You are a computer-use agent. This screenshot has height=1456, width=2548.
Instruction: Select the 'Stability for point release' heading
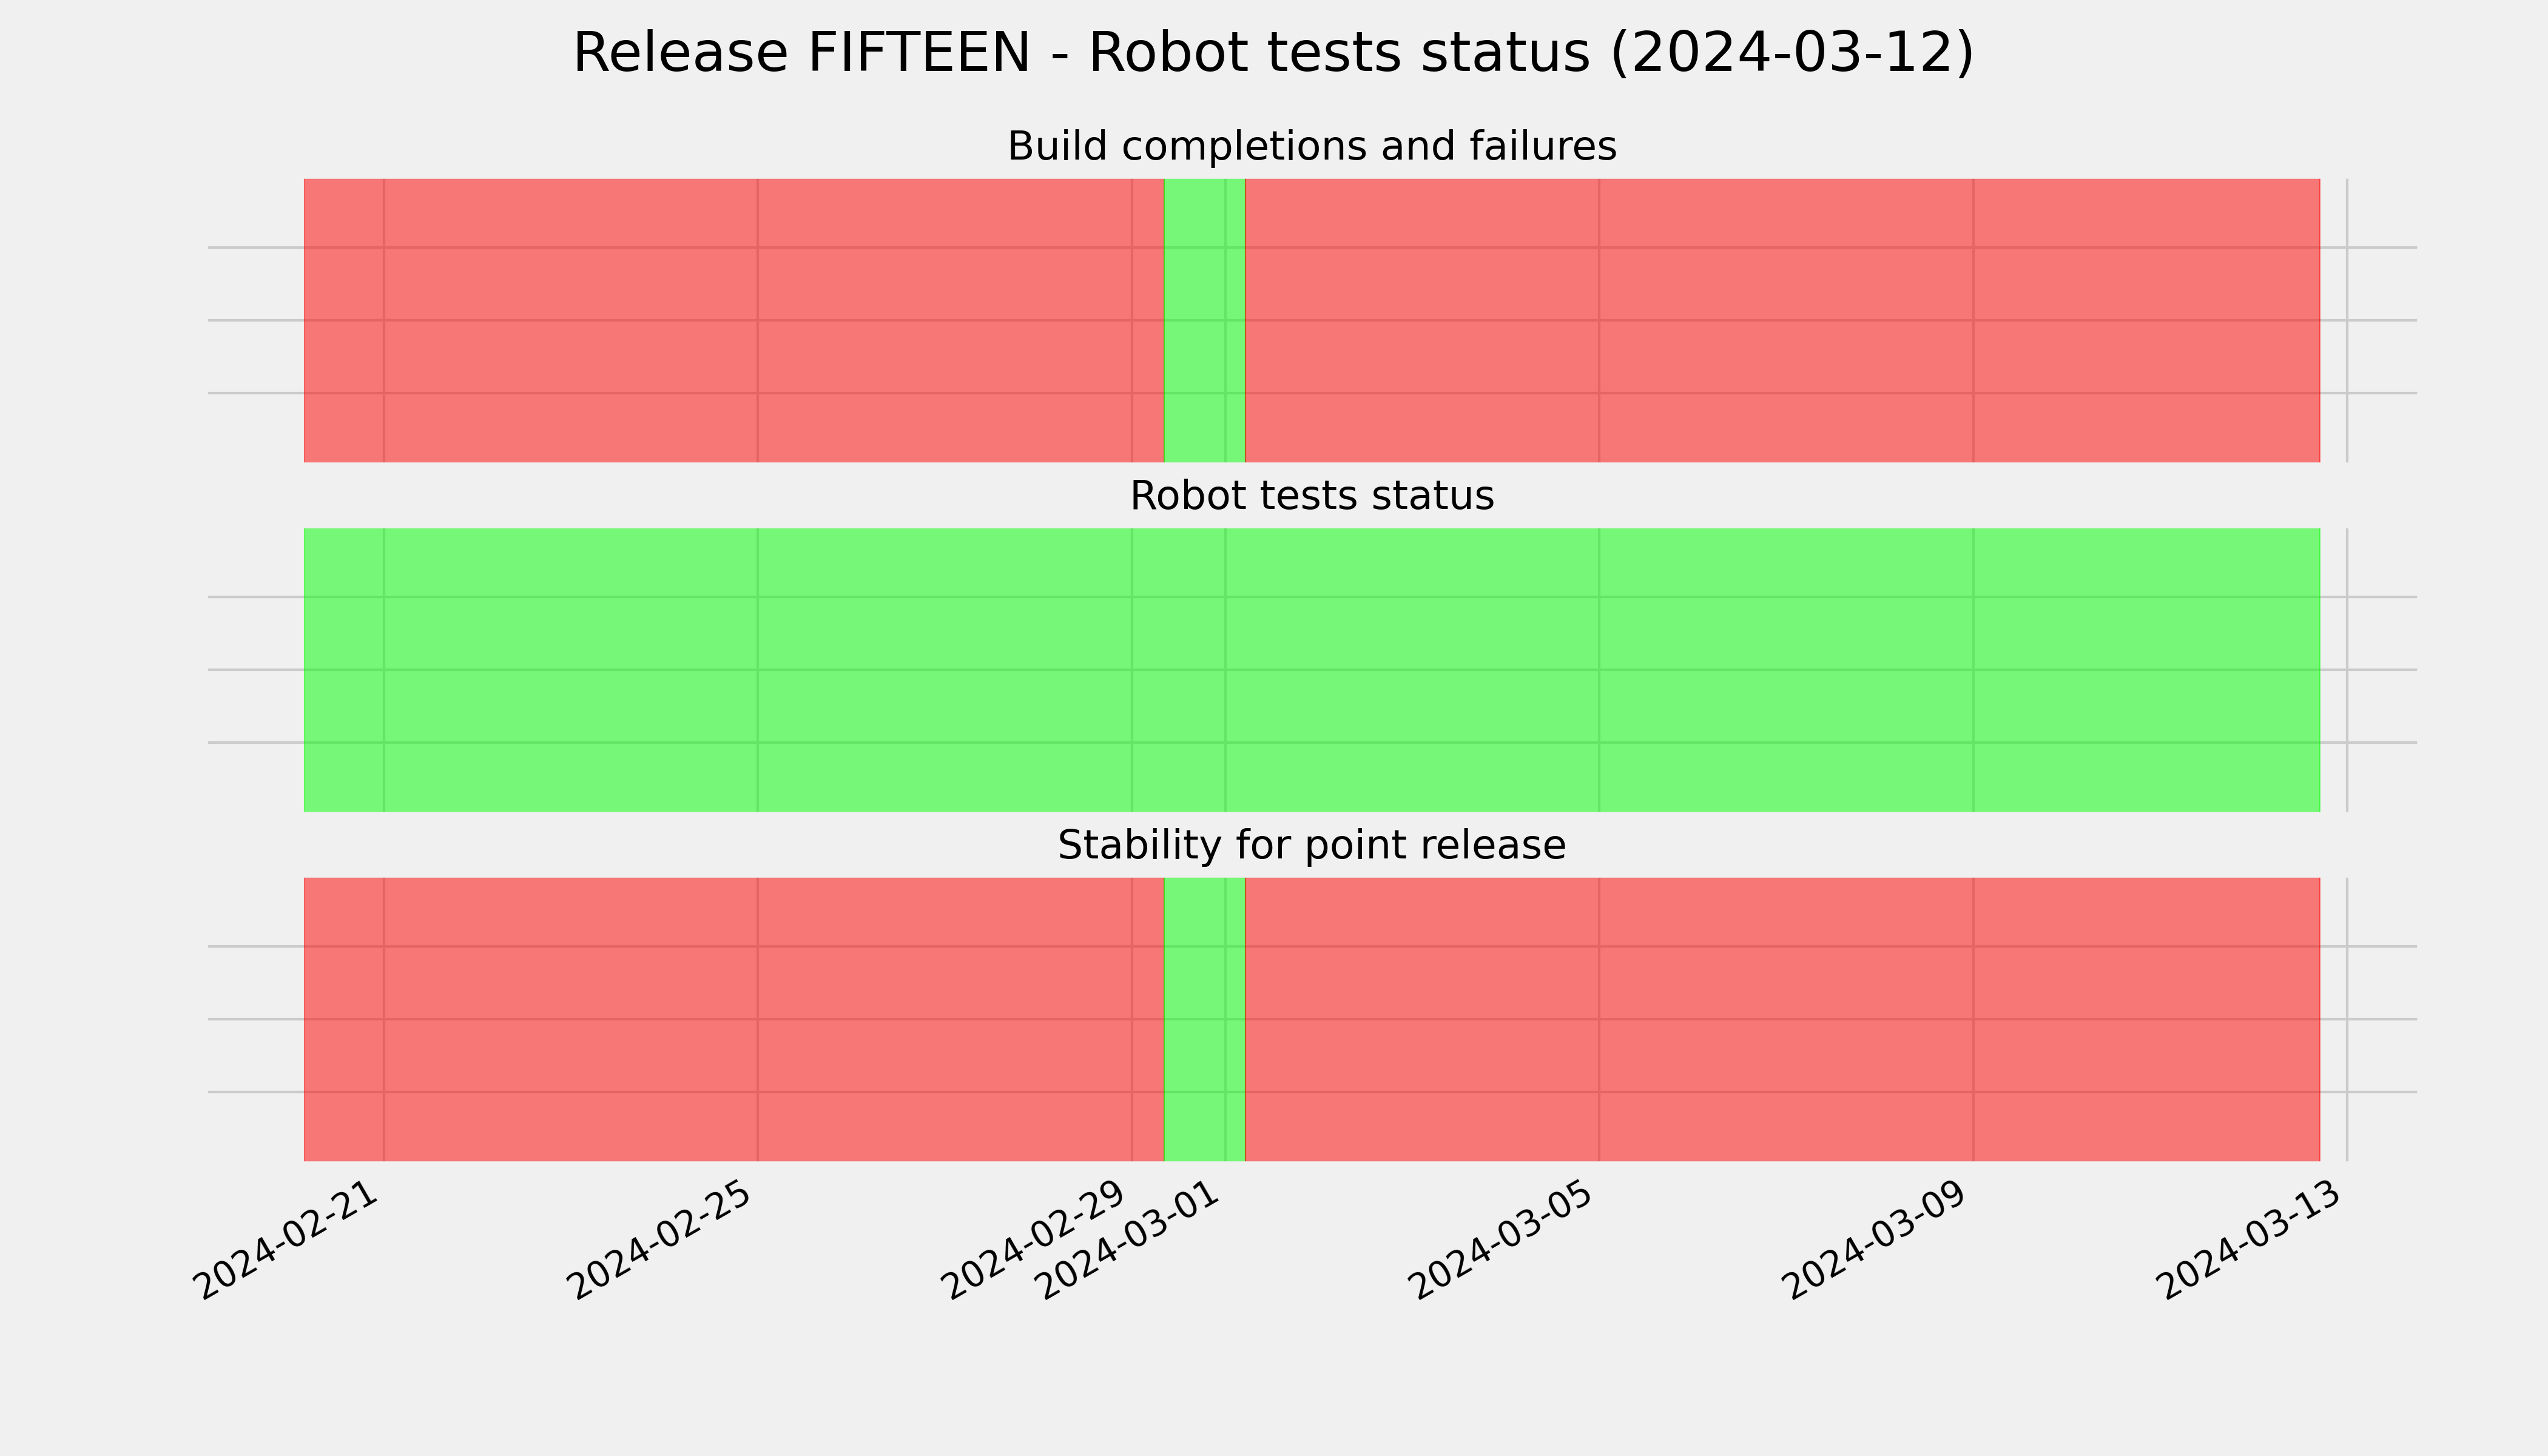click(x=1311, y=846)
